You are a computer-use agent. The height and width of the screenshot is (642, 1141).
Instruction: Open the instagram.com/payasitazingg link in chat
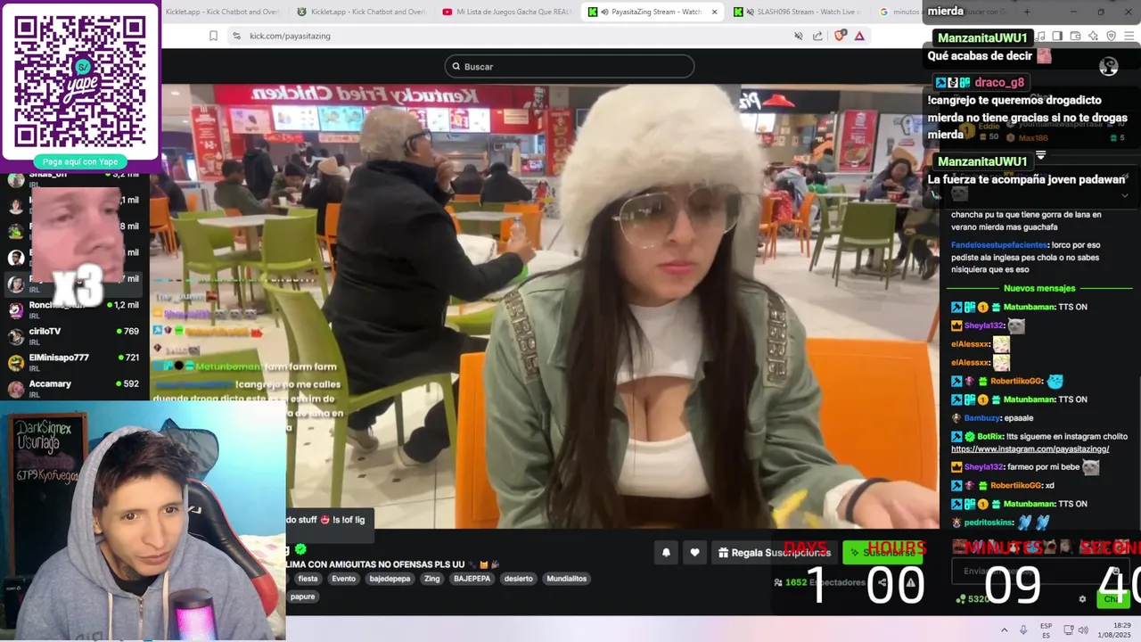pyautogui.click(x=1030, y=449)
